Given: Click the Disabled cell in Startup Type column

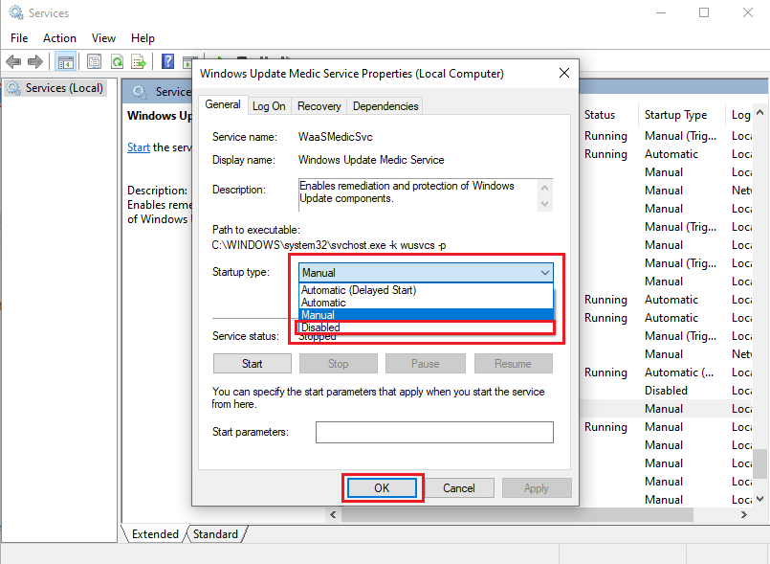Looking at the screenshot, I should click(x=666, y=391).
